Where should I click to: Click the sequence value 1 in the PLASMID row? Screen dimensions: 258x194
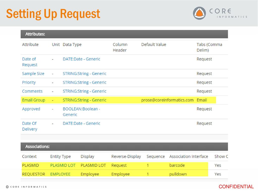(148, 165)
